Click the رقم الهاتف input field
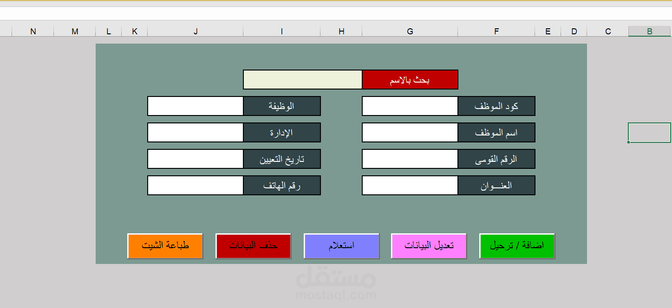This screenshot has height=308, width=672. tap(195, 186)
